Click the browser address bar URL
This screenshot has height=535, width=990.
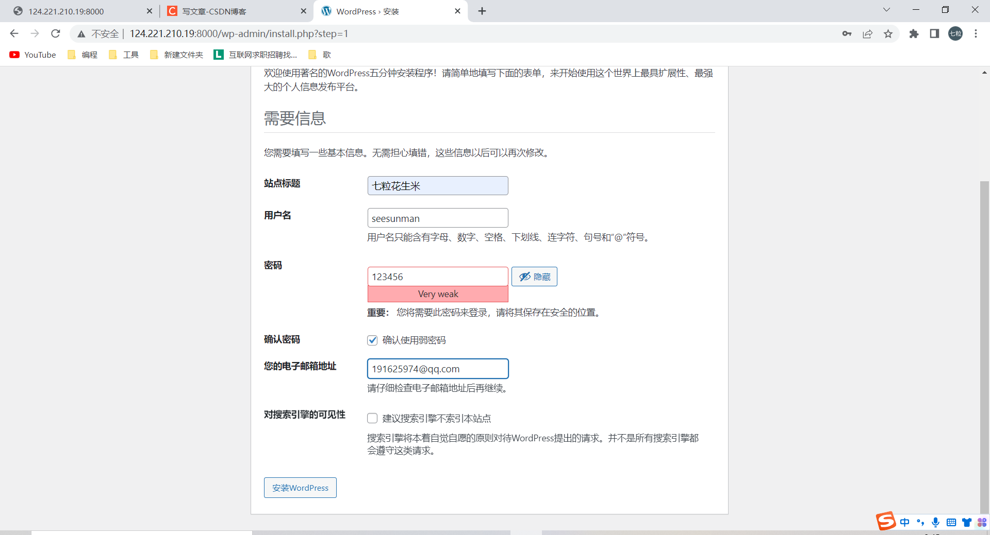pyautogui.click(x=239, y=33)
